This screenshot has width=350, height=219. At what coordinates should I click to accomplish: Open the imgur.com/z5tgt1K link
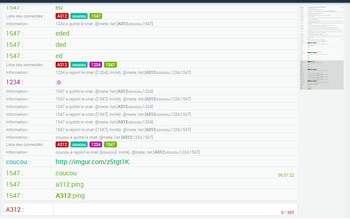(x=92, y=162)
